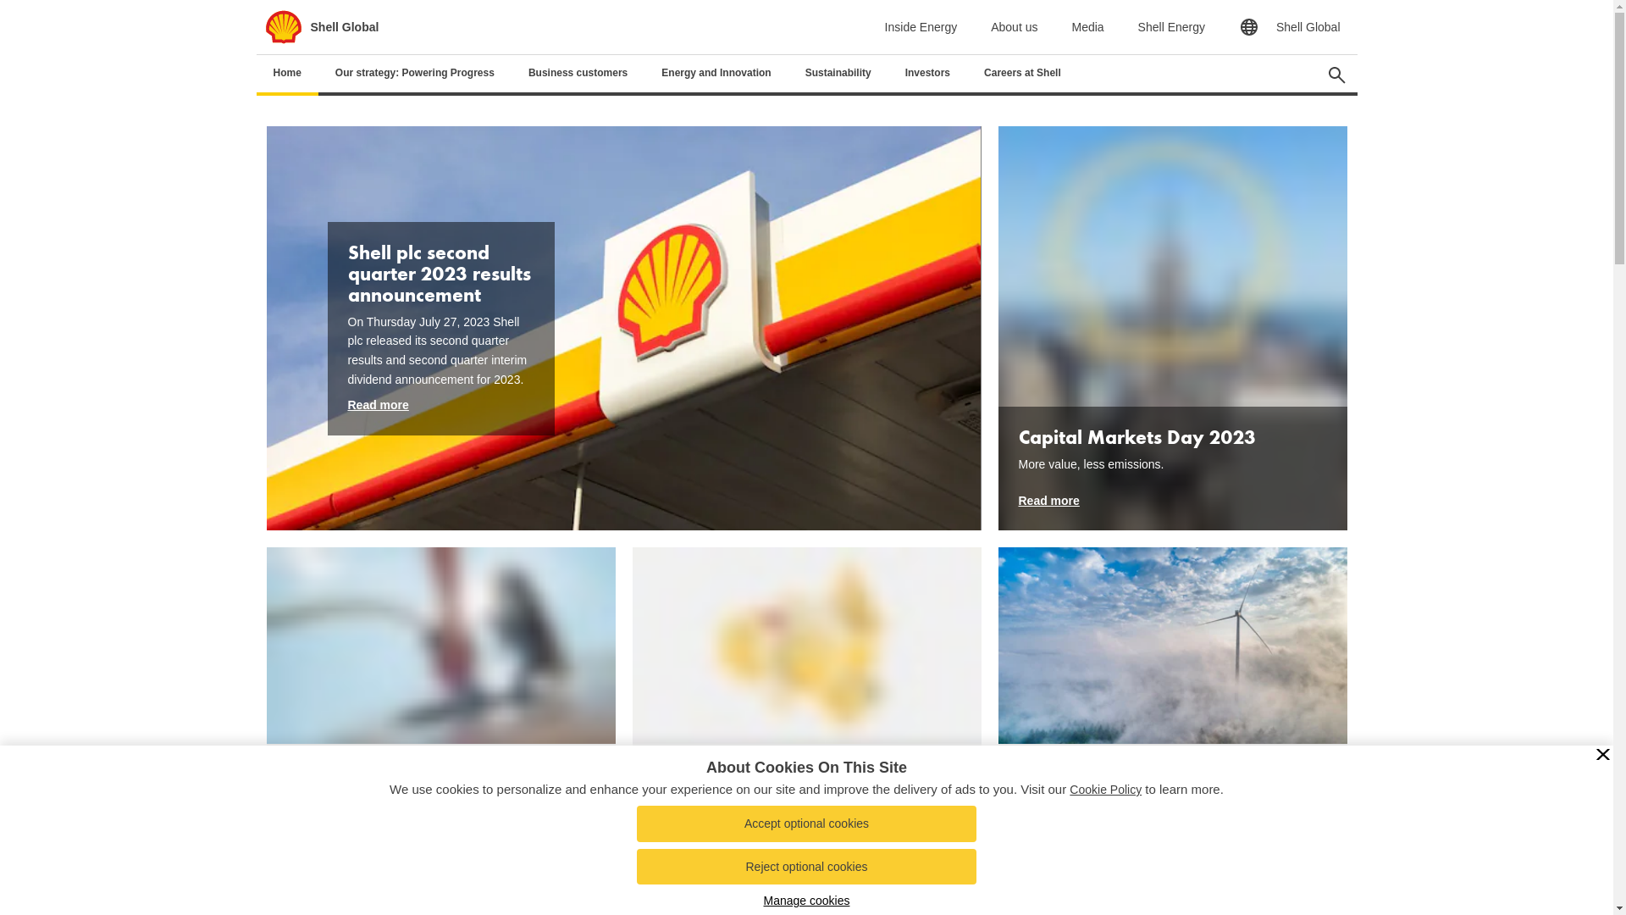Open Our strategy: Powering Progress menu

pos(415,73)
